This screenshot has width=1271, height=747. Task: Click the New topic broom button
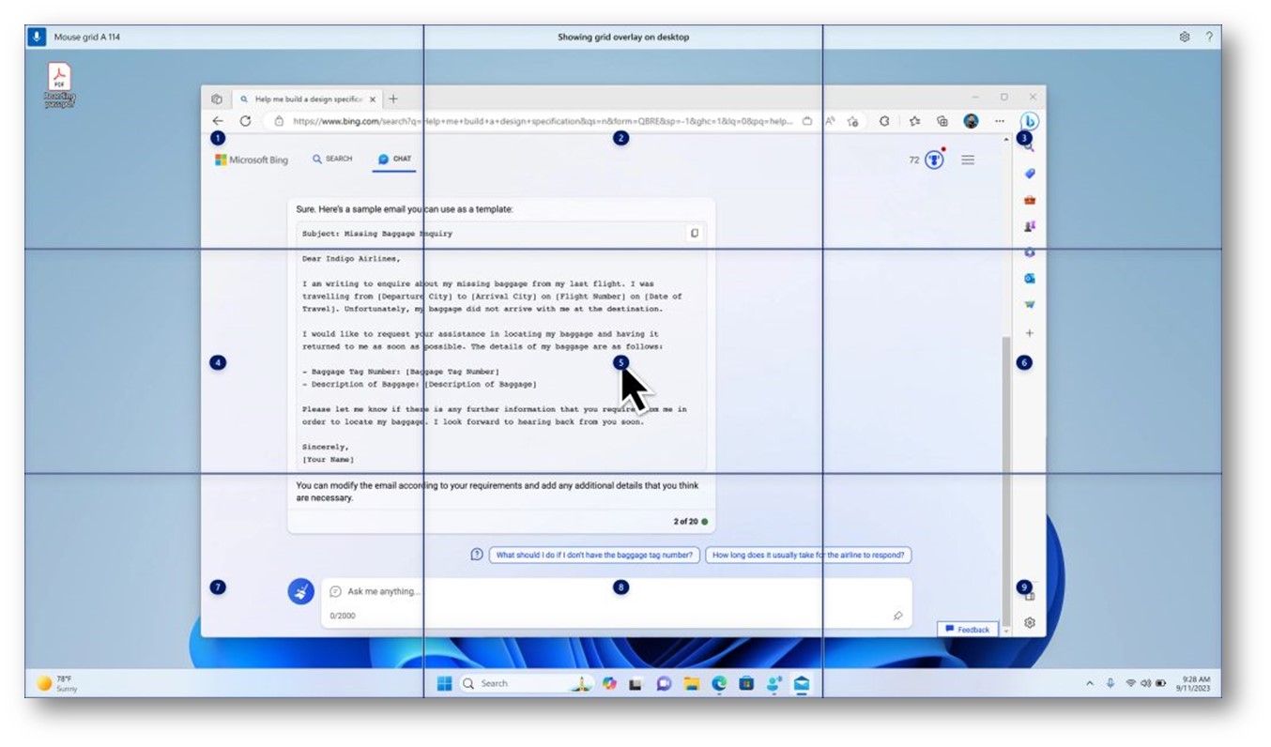tap(300, 591)
